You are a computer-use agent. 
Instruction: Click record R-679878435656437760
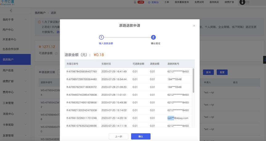(x=82, y=71)
